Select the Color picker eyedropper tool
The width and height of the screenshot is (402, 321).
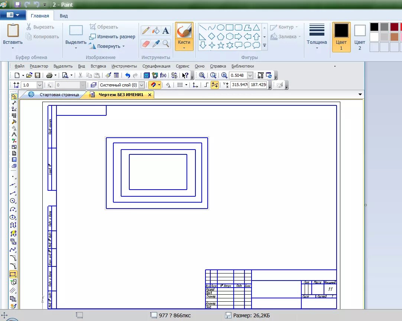[156, 44]
